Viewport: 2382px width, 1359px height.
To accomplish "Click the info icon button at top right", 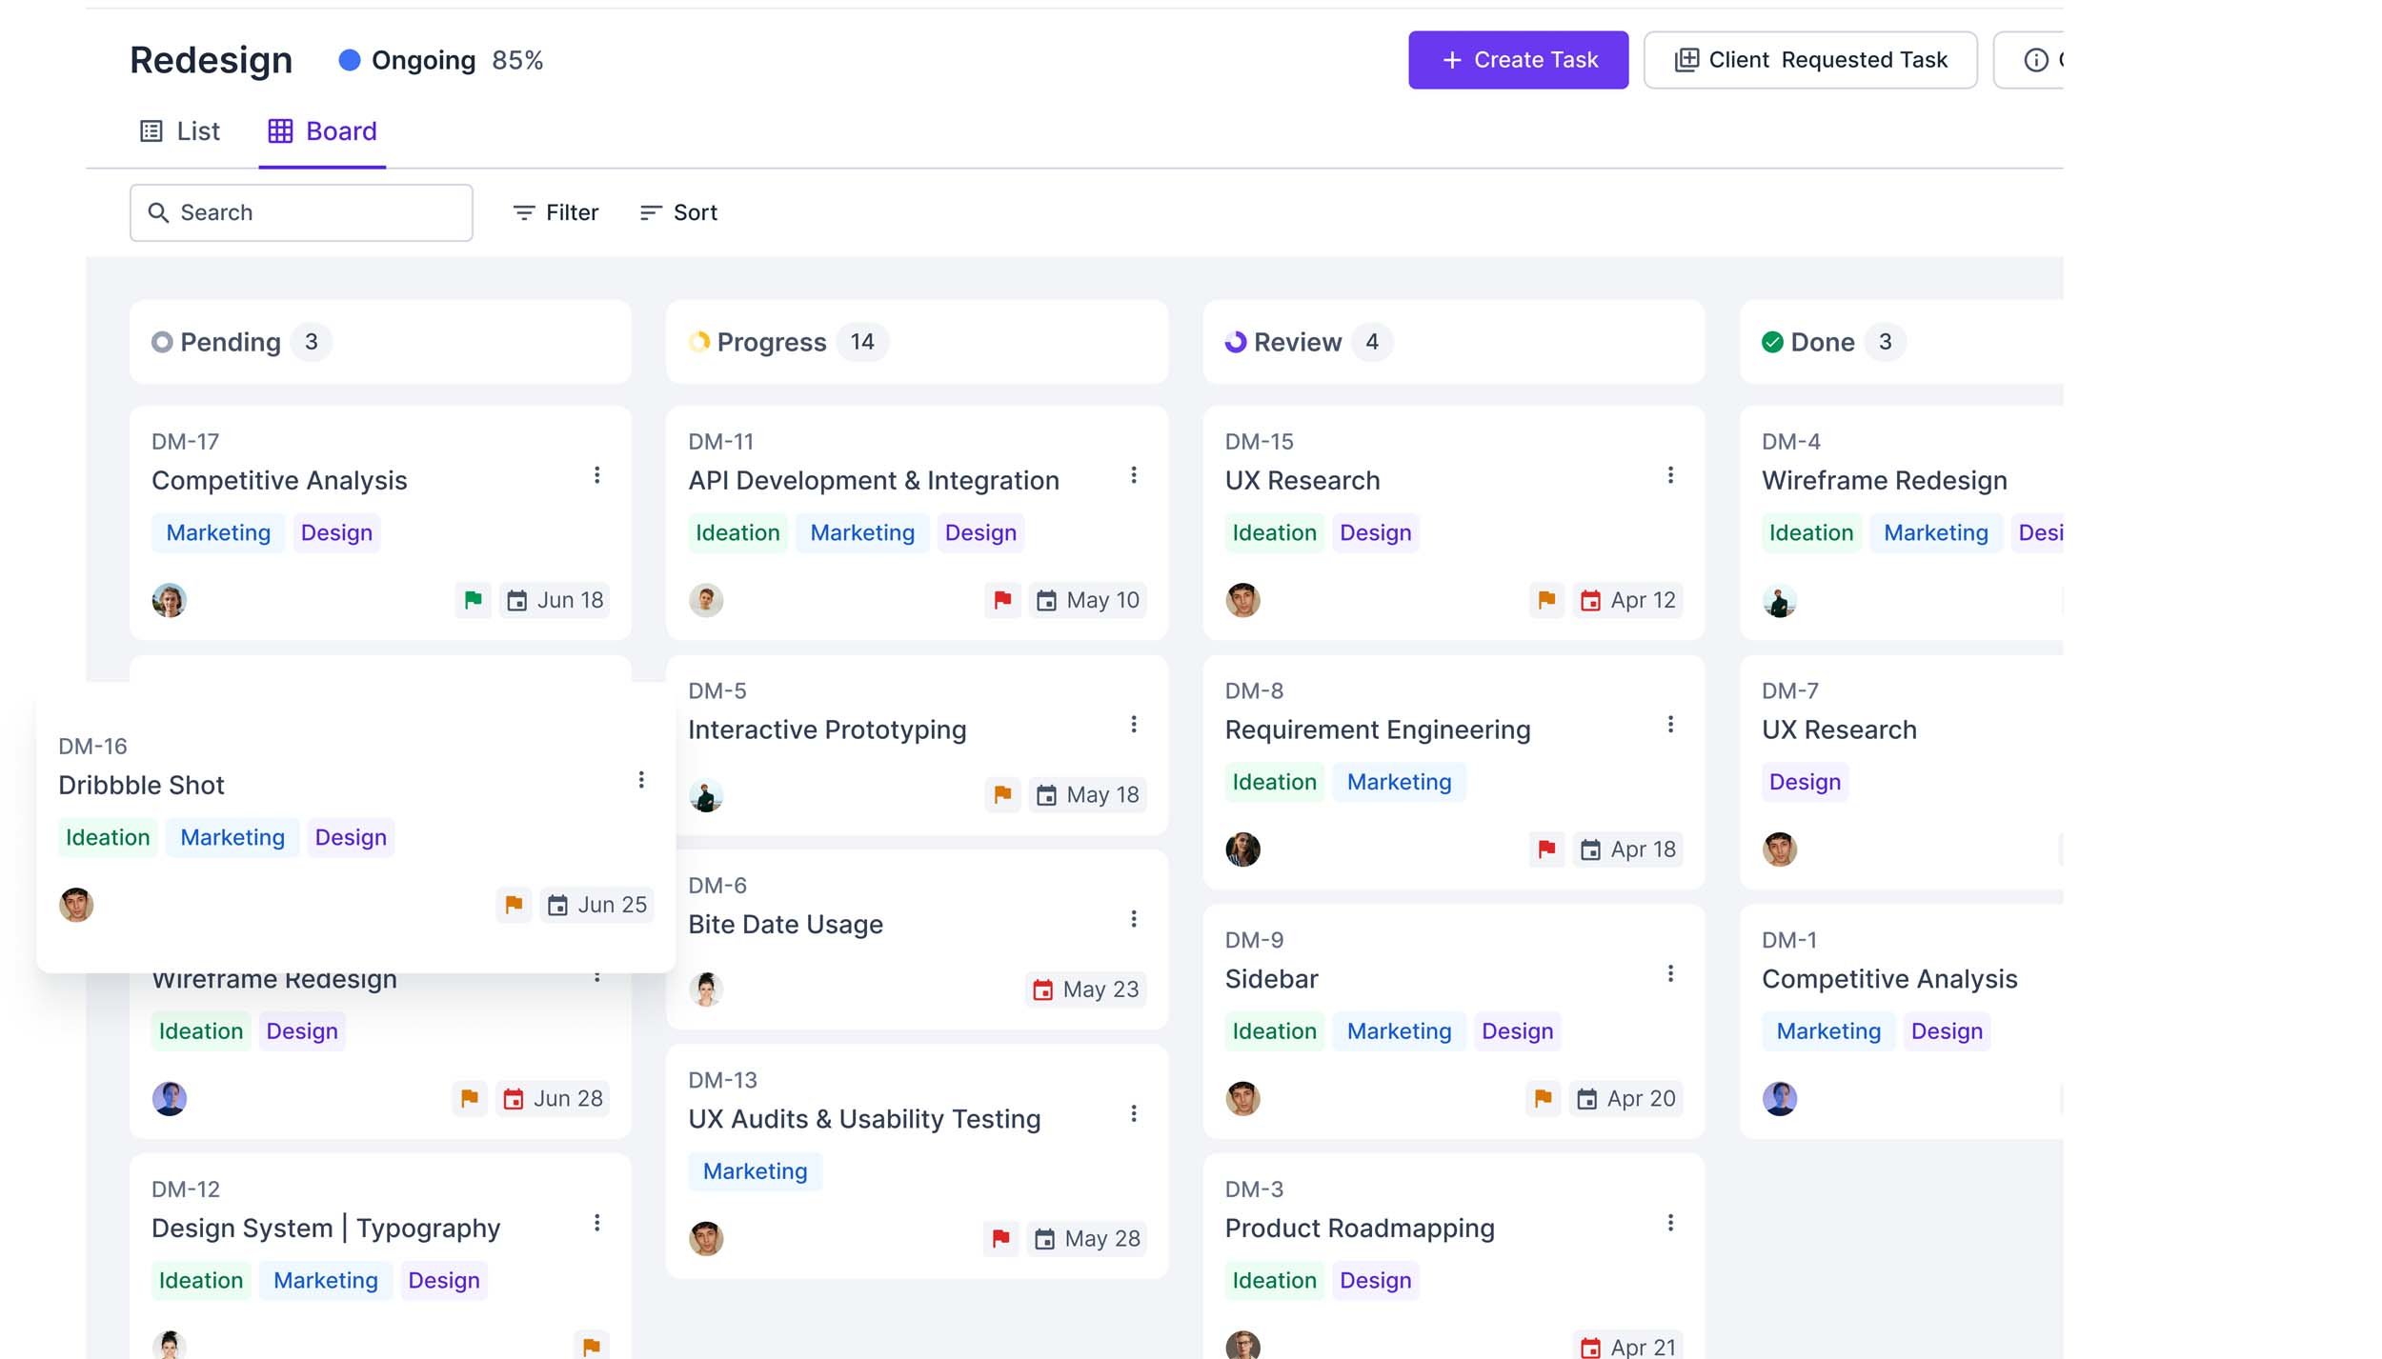I will click(x=2035, y=60).
